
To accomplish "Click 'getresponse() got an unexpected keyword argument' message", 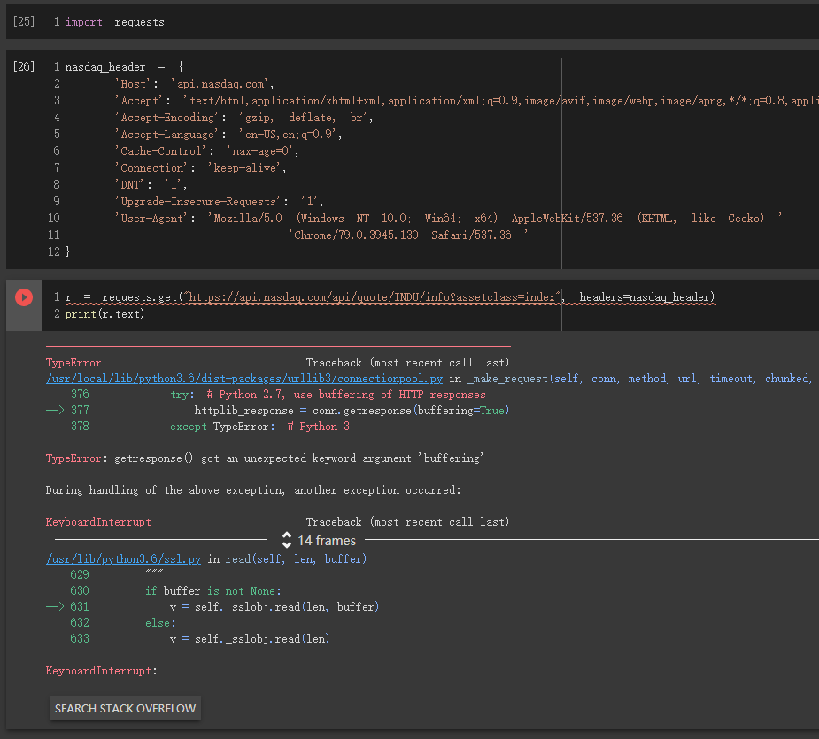I will [265, 458].
